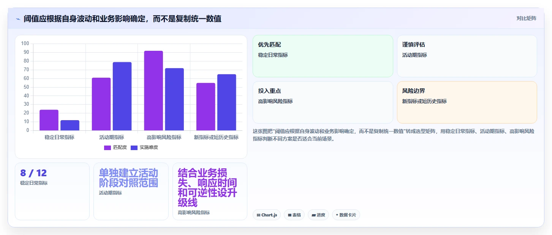
Task: Click the 结合业务损失 purple stat card text
Action: pyautogui.click(x=207, y=188)
